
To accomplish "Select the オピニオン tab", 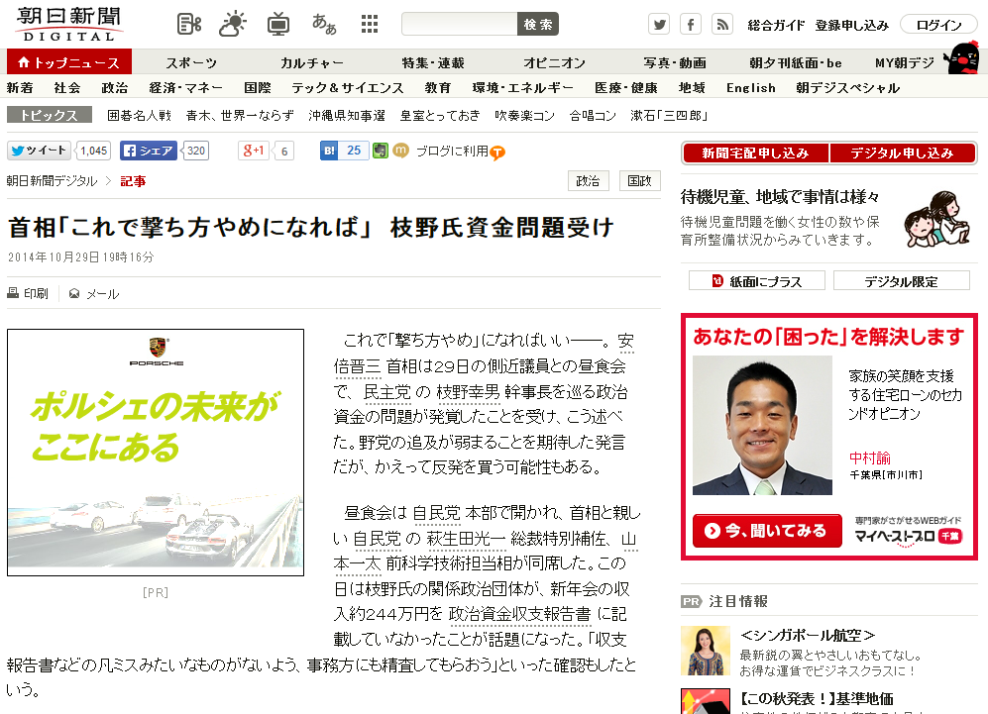I will [x=555, y=63].
